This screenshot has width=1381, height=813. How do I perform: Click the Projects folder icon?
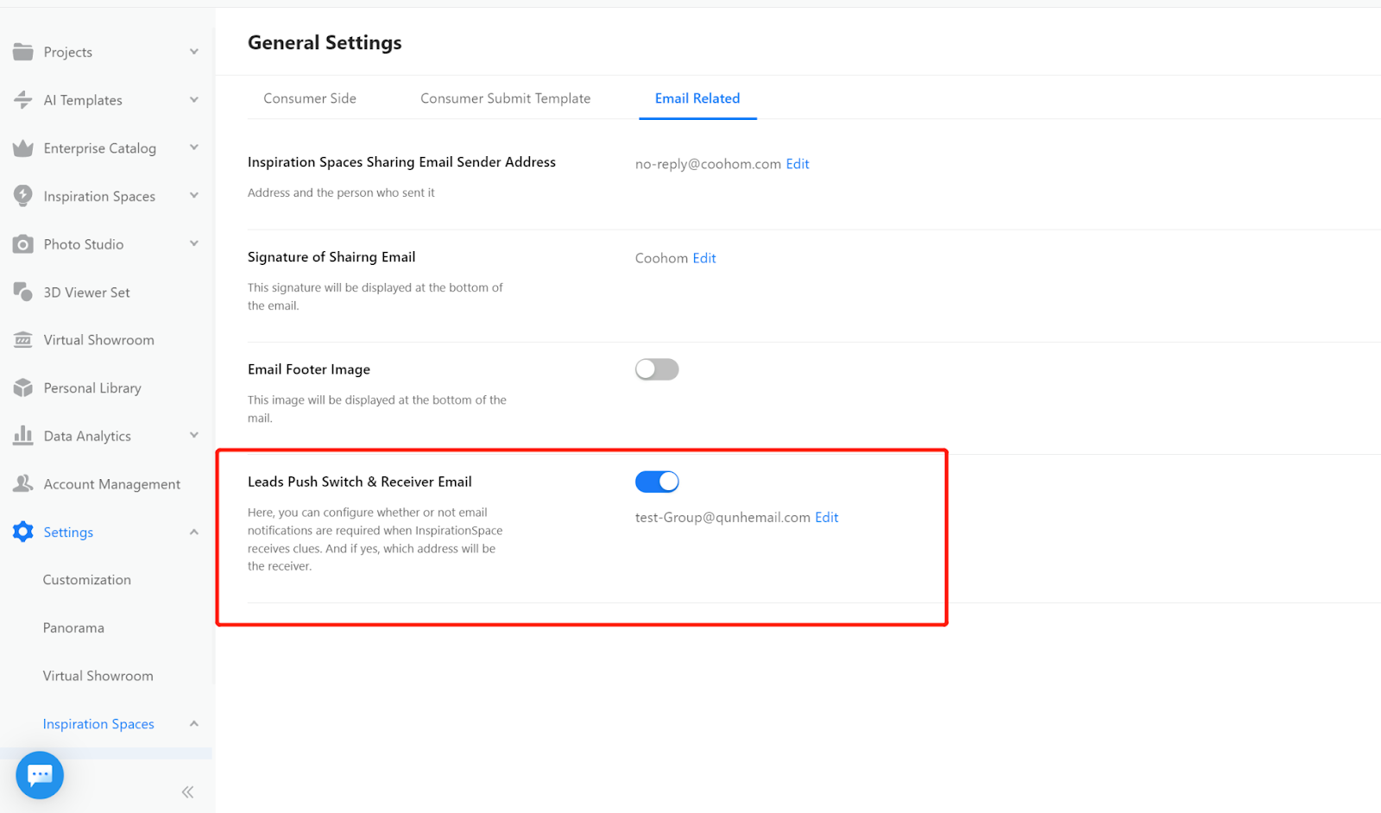point(23,52)
